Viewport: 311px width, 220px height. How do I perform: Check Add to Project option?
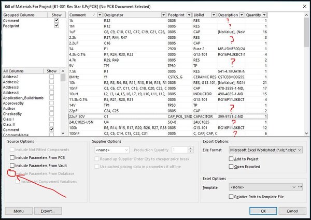pos(231,158)
